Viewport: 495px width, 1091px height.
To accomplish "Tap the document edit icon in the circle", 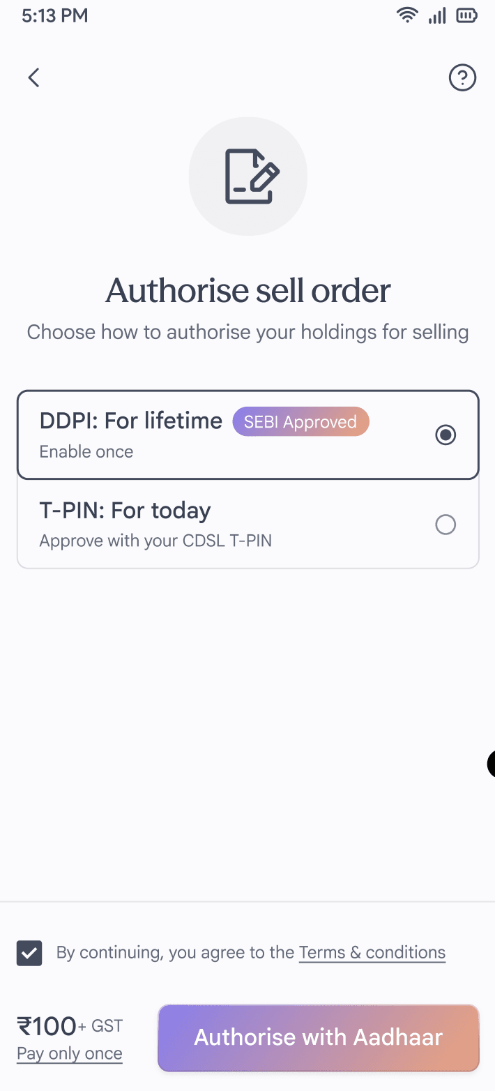I will point(248,176).
